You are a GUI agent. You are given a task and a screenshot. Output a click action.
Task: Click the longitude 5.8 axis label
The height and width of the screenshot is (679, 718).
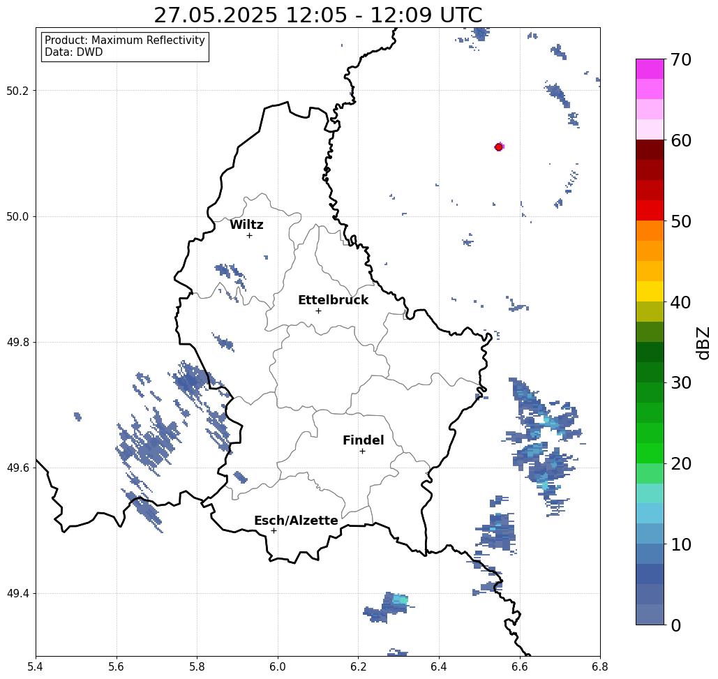(x=197, y=667)
